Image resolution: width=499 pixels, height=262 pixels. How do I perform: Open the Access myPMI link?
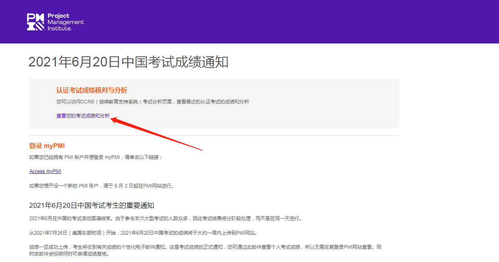point(45,171)
